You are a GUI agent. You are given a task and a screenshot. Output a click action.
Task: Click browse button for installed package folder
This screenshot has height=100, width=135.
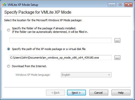(x=117, y=40)
